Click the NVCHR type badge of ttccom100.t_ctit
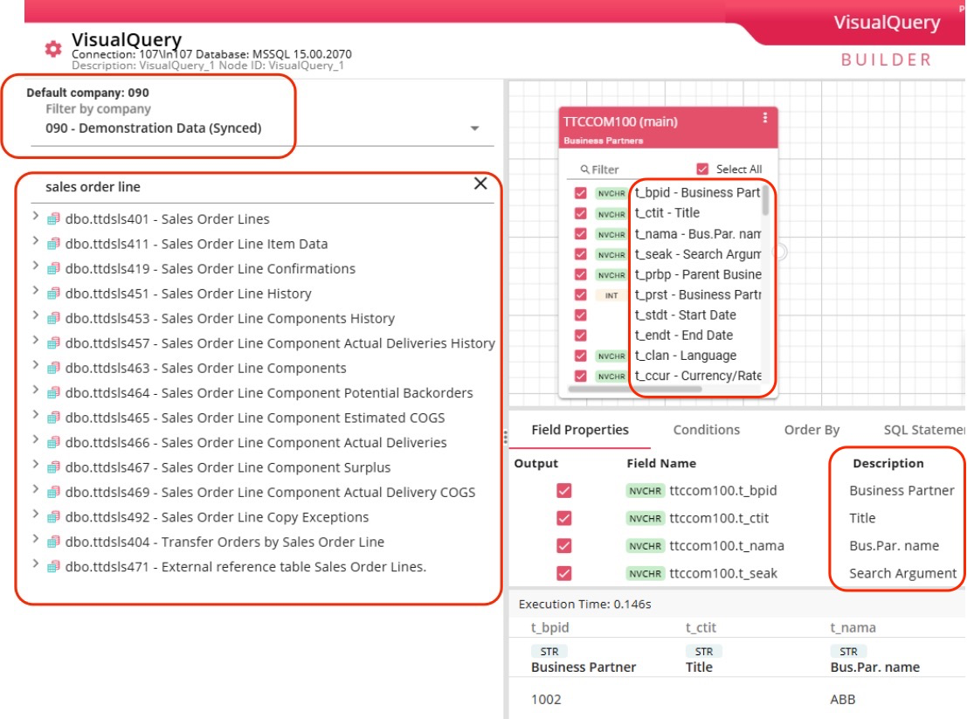 (645, 519)
